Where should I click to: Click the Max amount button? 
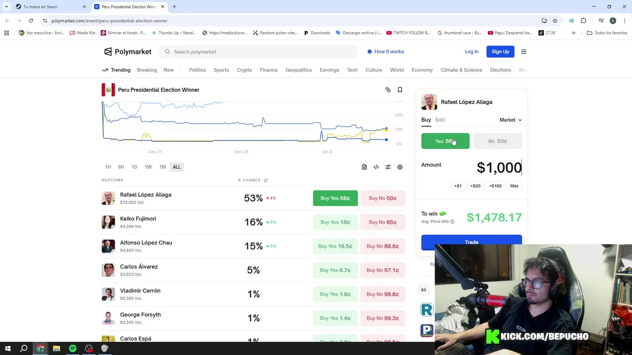(514, 186)
